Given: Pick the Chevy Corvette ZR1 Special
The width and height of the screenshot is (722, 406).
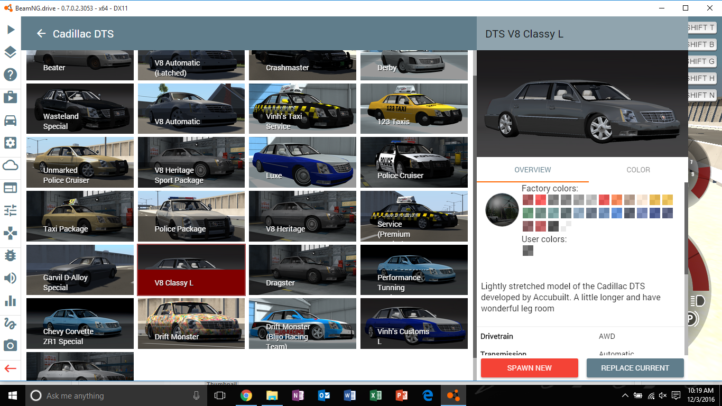Looking at the screenshot, I should pos(80,324).
